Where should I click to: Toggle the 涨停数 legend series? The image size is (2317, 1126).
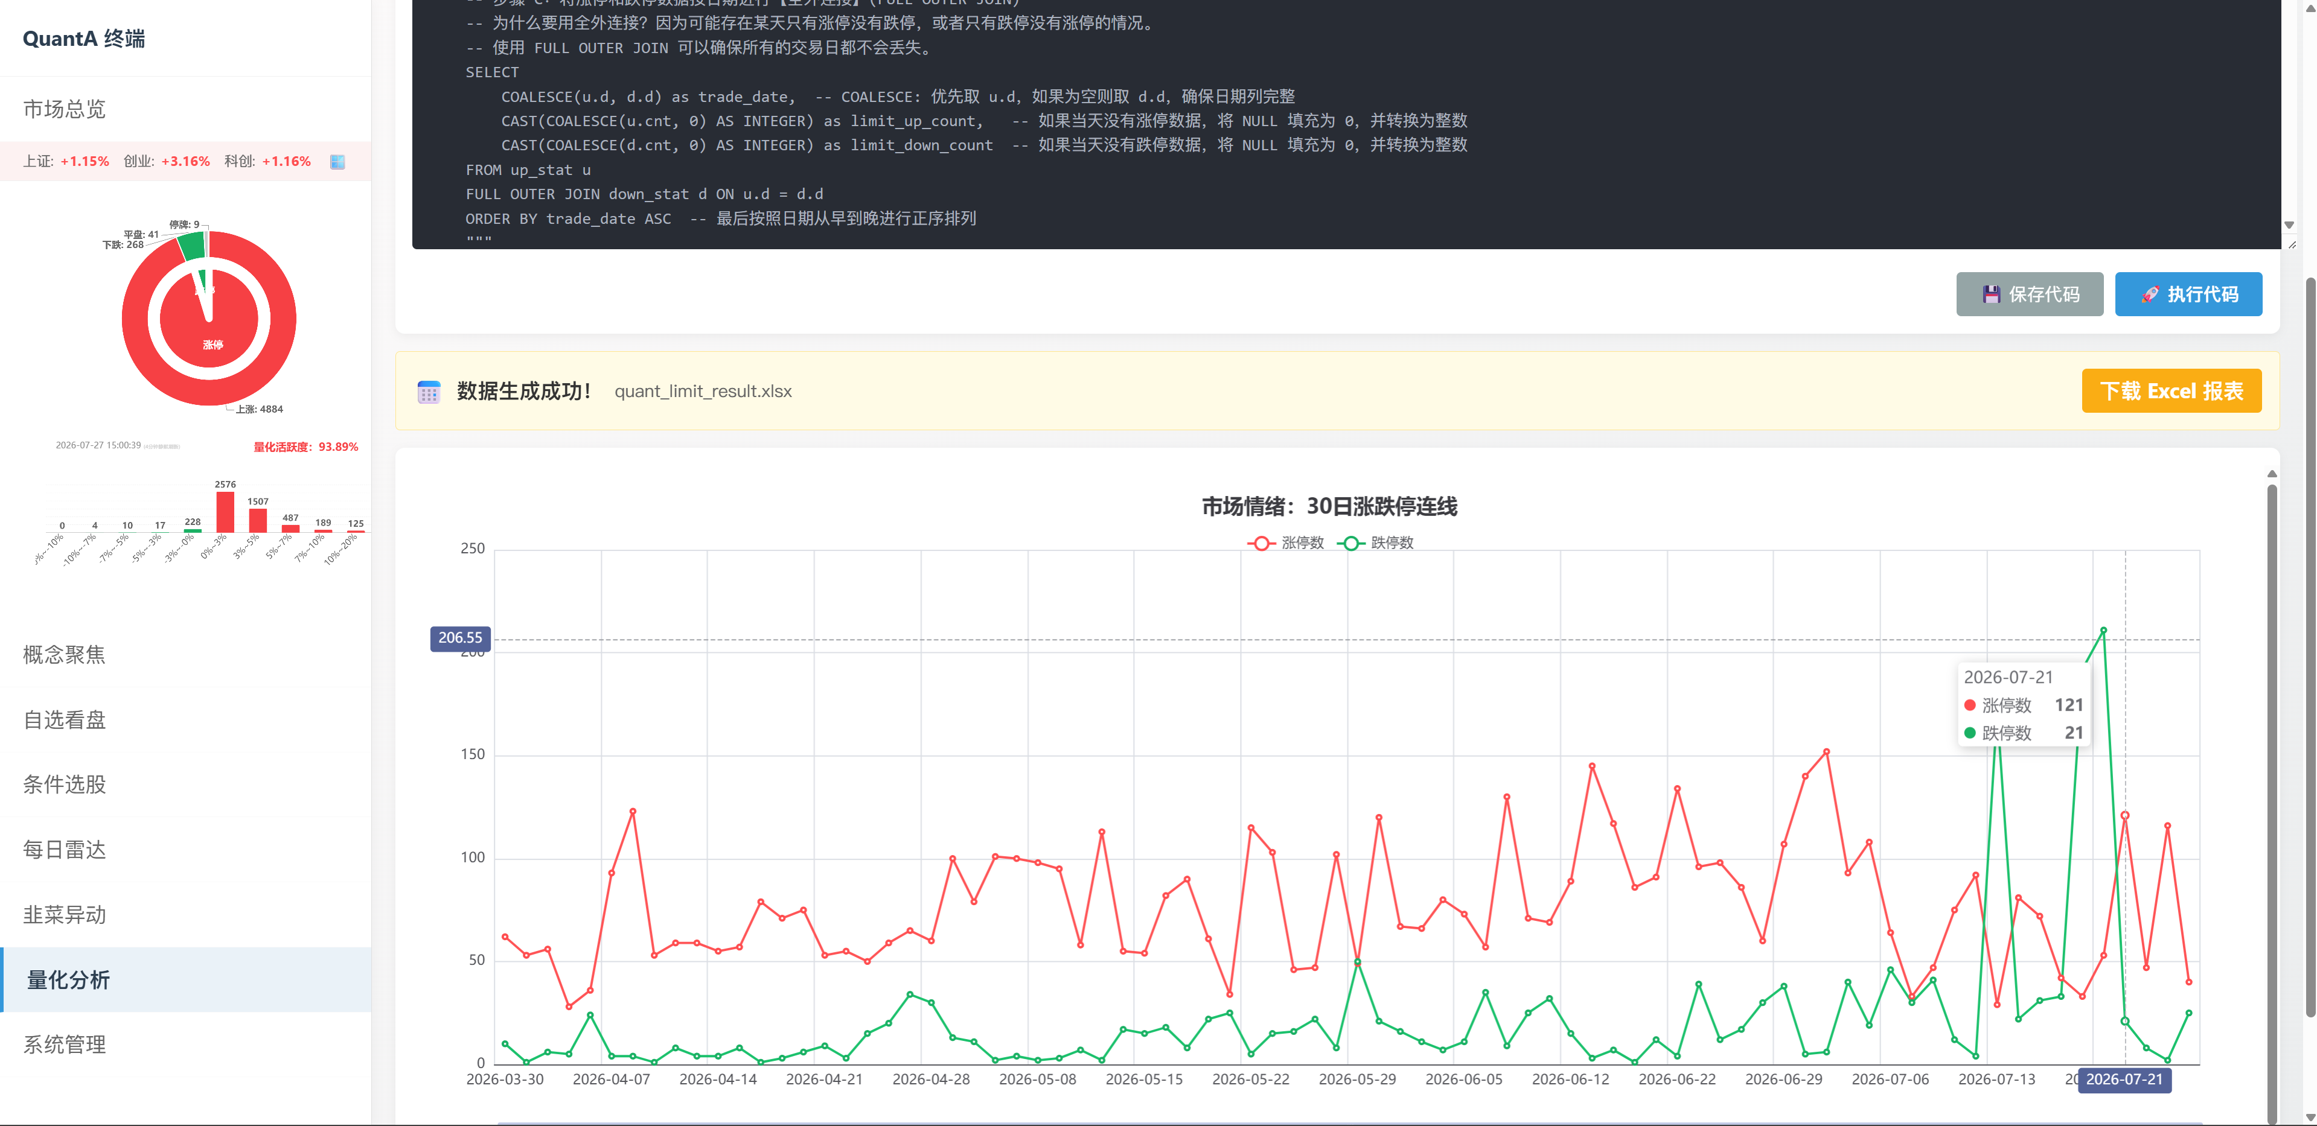click(1285, 542)
